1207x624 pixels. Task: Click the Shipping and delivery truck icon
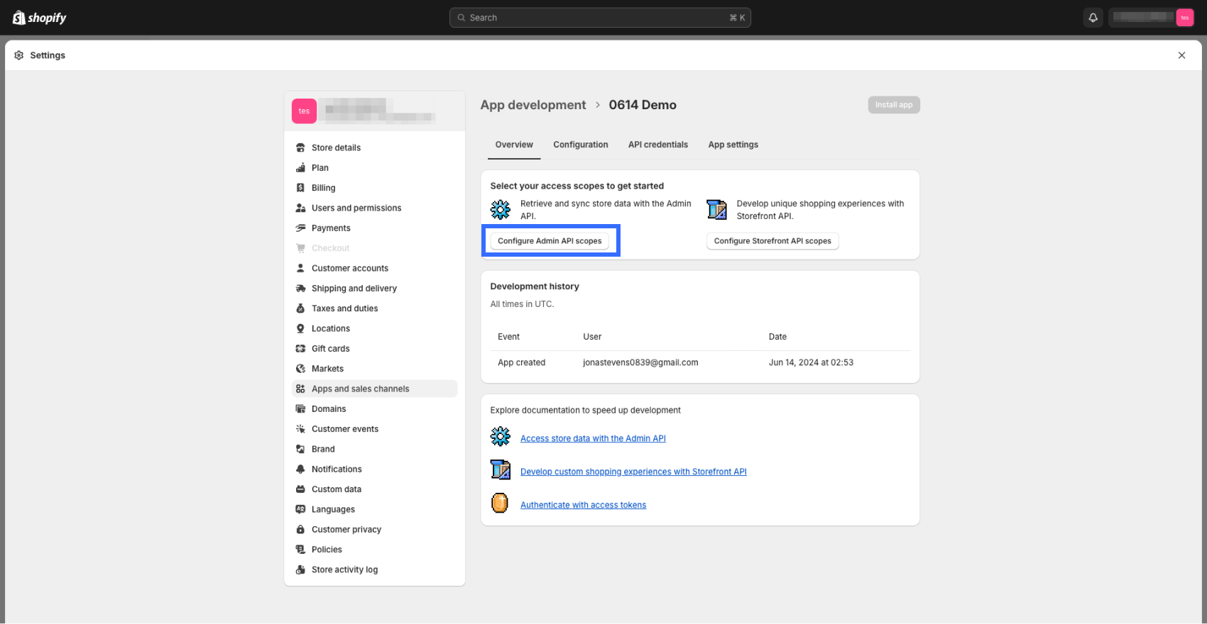(x=300, y=289)
